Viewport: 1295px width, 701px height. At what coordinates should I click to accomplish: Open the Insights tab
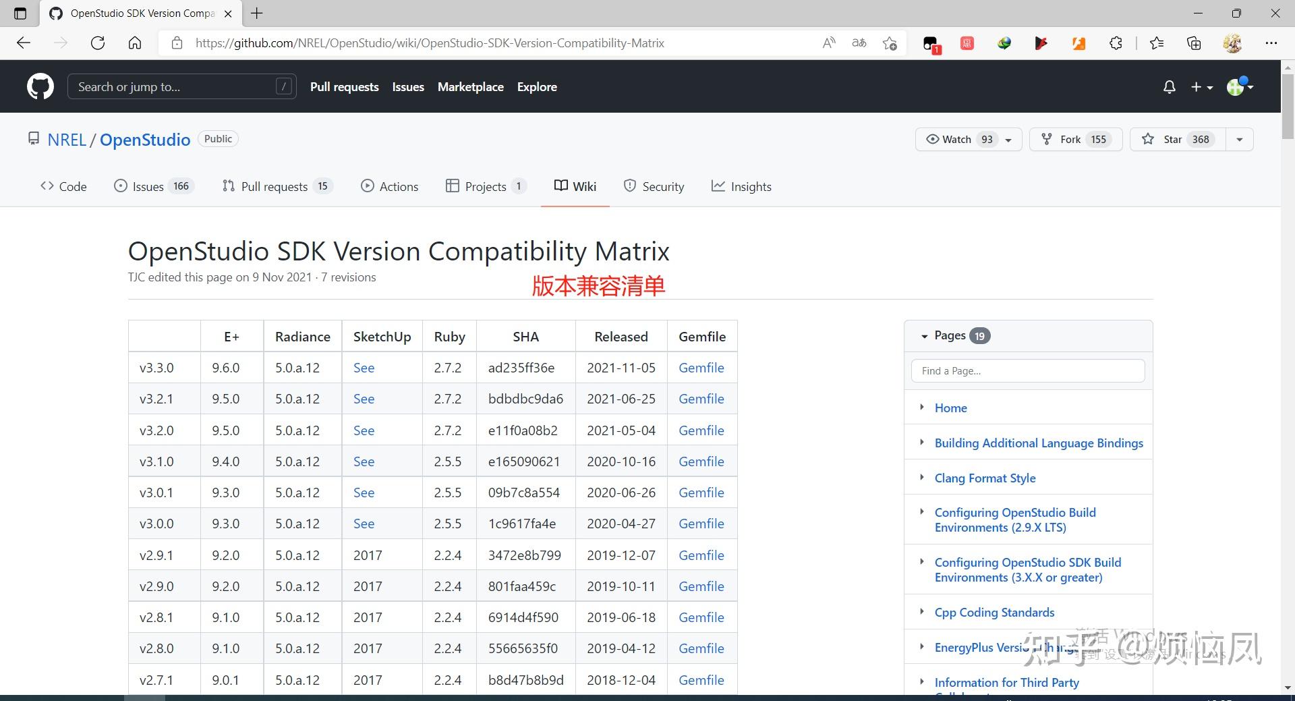pos(741,186)
